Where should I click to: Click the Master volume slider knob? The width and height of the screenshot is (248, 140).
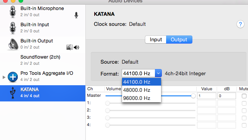193,96
